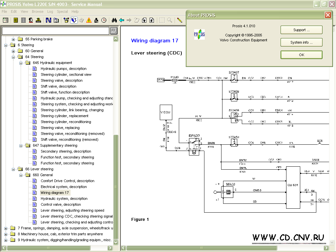
Task: Open the View menu
Action: pyautogui.click(x=24, y=11)
